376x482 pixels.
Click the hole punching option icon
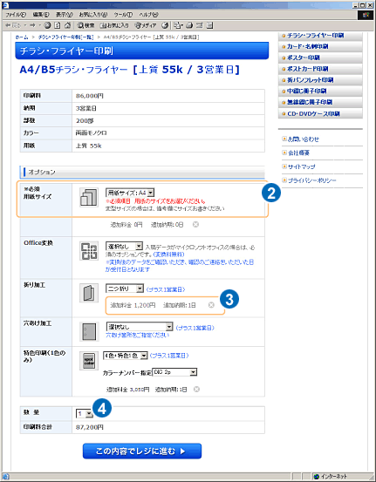point(89,331)
